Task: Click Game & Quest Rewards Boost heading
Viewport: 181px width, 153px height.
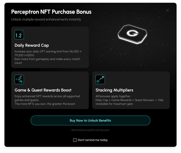Action: point(43,90)
